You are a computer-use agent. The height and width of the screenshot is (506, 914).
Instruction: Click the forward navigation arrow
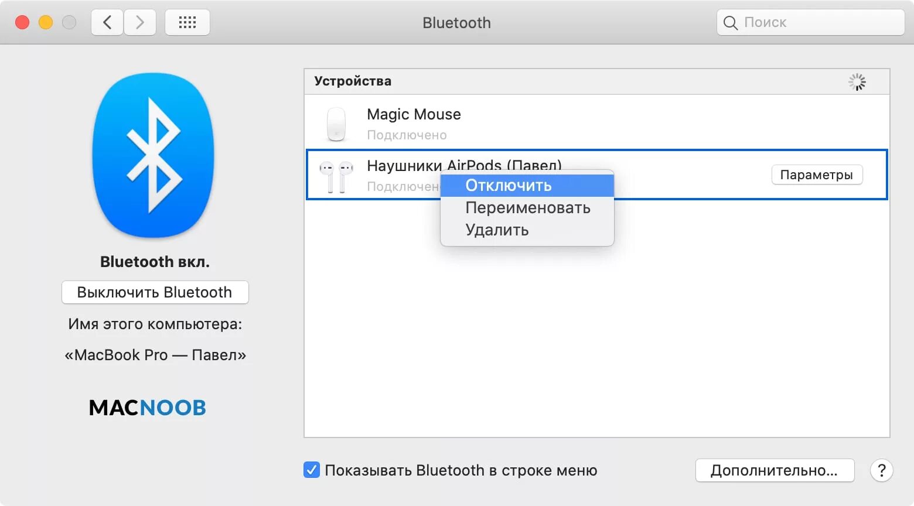[x=140, y=22]
